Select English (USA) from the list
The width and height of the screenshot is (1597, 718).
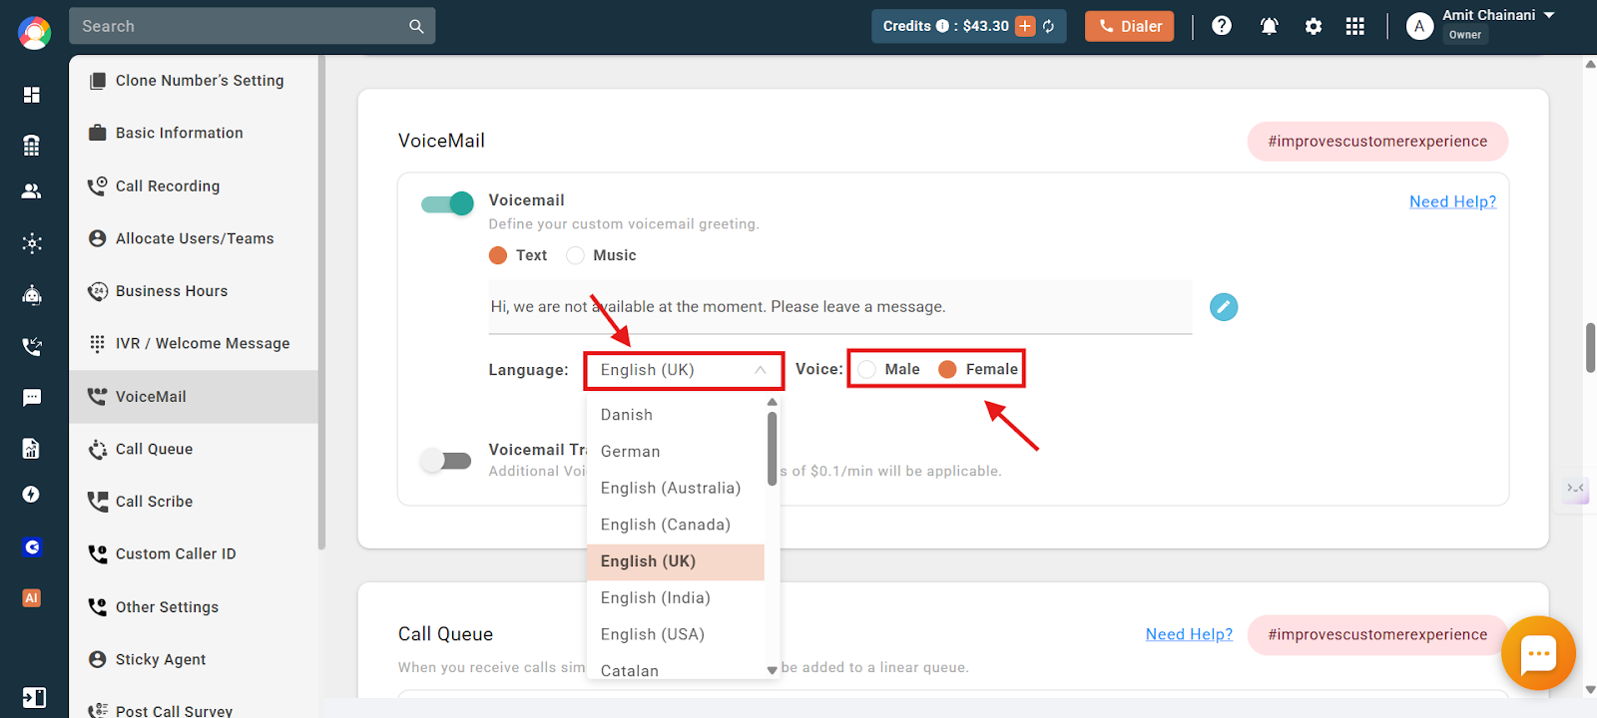point(676,634)
